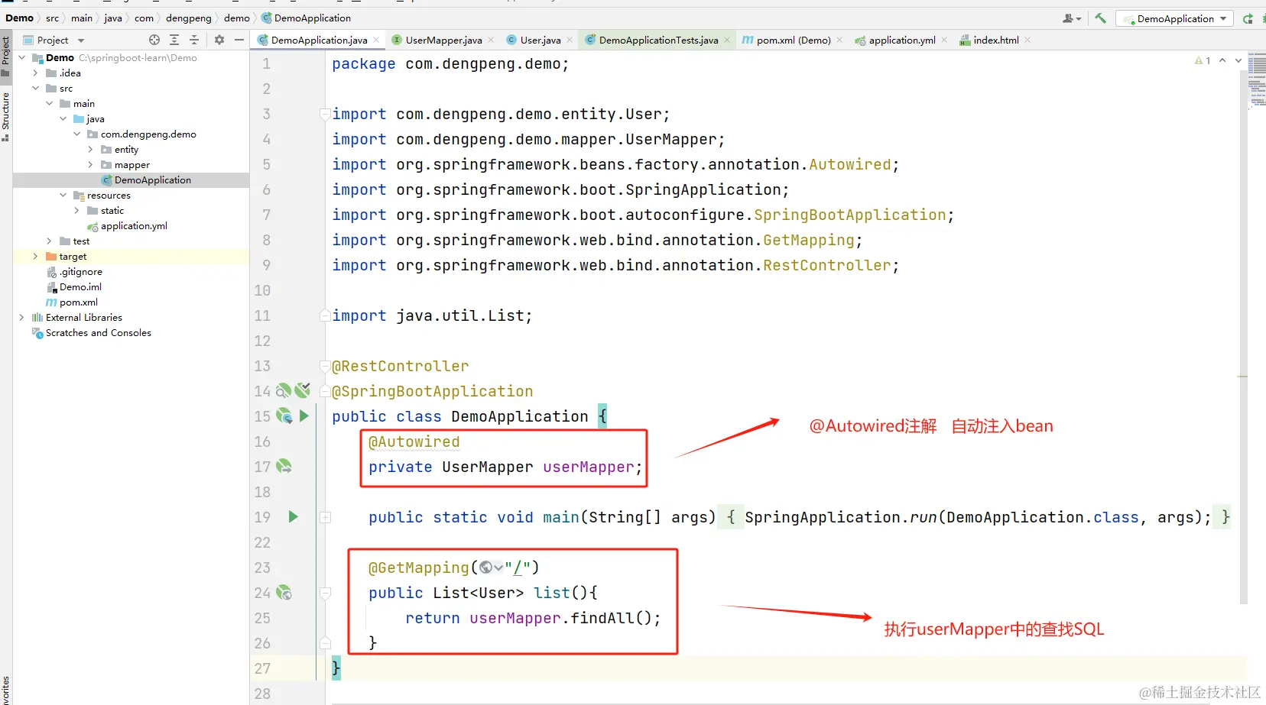1266x705 pixels.
Task: Open Project panel settings gear
Action: point(219,40)
